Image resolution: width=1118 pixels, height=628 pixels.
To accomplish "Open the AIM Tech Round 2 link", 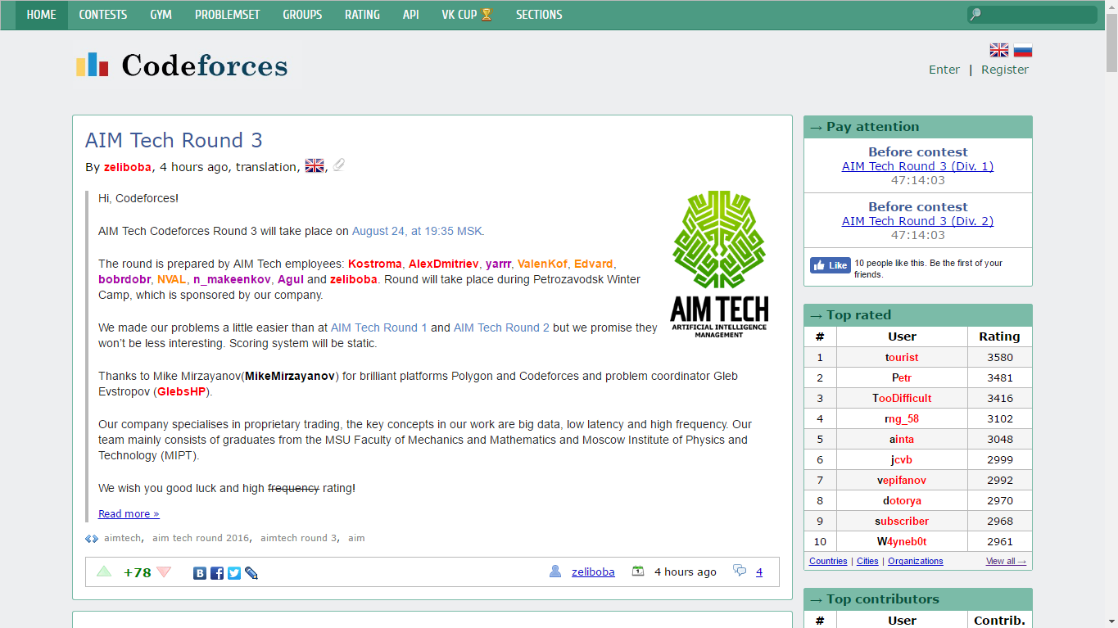I will [x=501, y=328].
